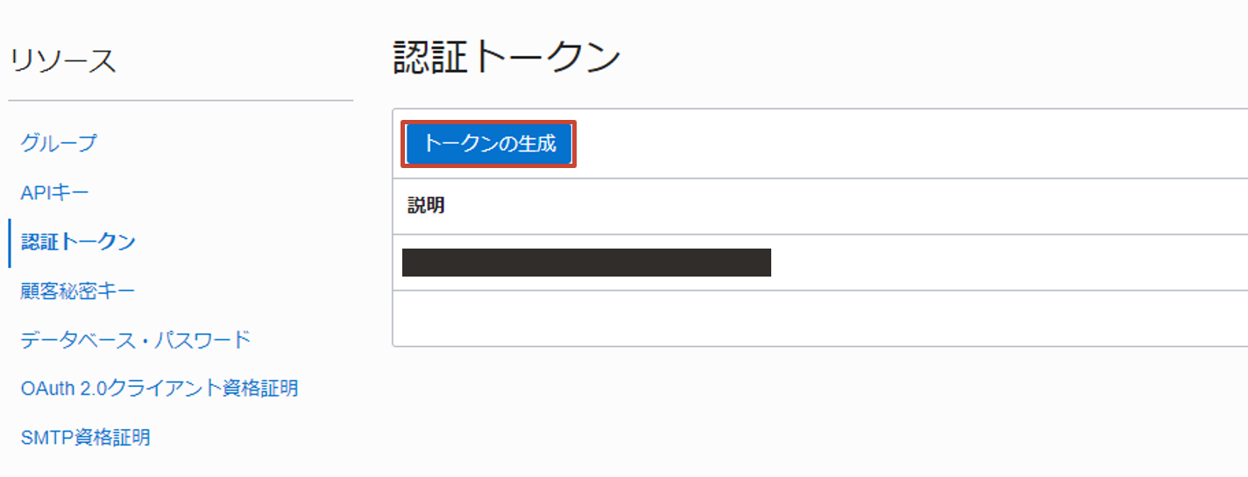
Task: Open OAuth 2.0クライアント資格証明 link
Action: (x=160, y=388)
